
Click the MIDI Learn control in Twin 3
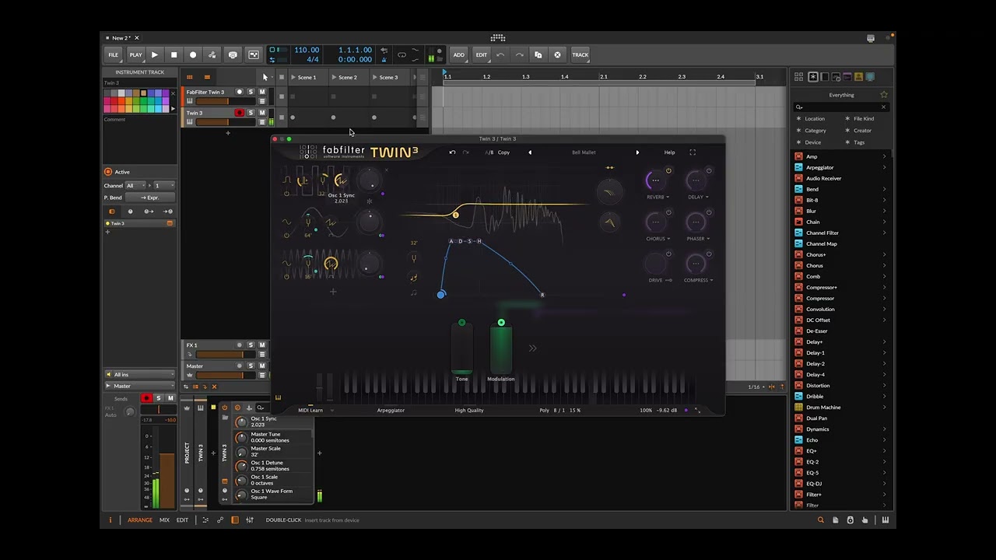coord(310,411)
